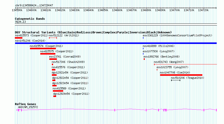Viewport: 224px width, 124px height.
Task: Click the nsv512122 red bracket glyph
Action: [x=53, y=38]
